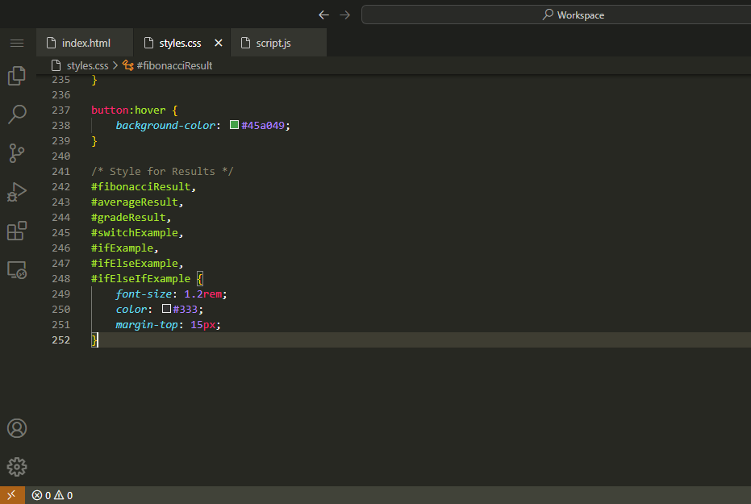
Task: Toggle the hamburger application menu
Action: pos(17,43)
